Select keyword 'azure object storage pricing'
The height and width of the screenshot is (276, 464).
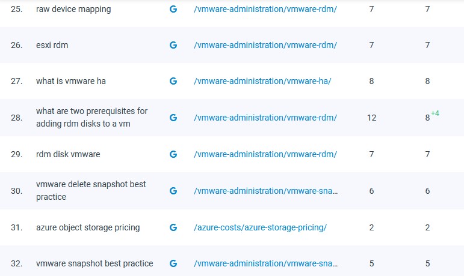pyautogui.click(x=88, y=227)
